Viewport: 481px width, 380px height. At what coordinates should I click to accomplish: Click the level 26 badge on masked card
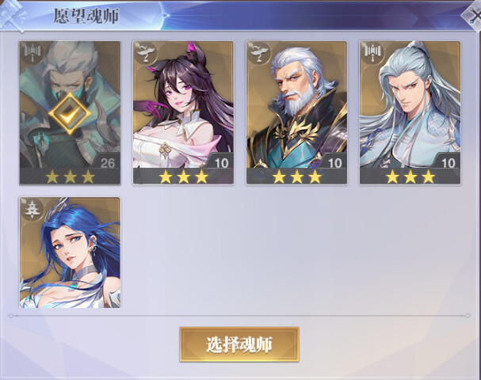click(x=107, y=162)
